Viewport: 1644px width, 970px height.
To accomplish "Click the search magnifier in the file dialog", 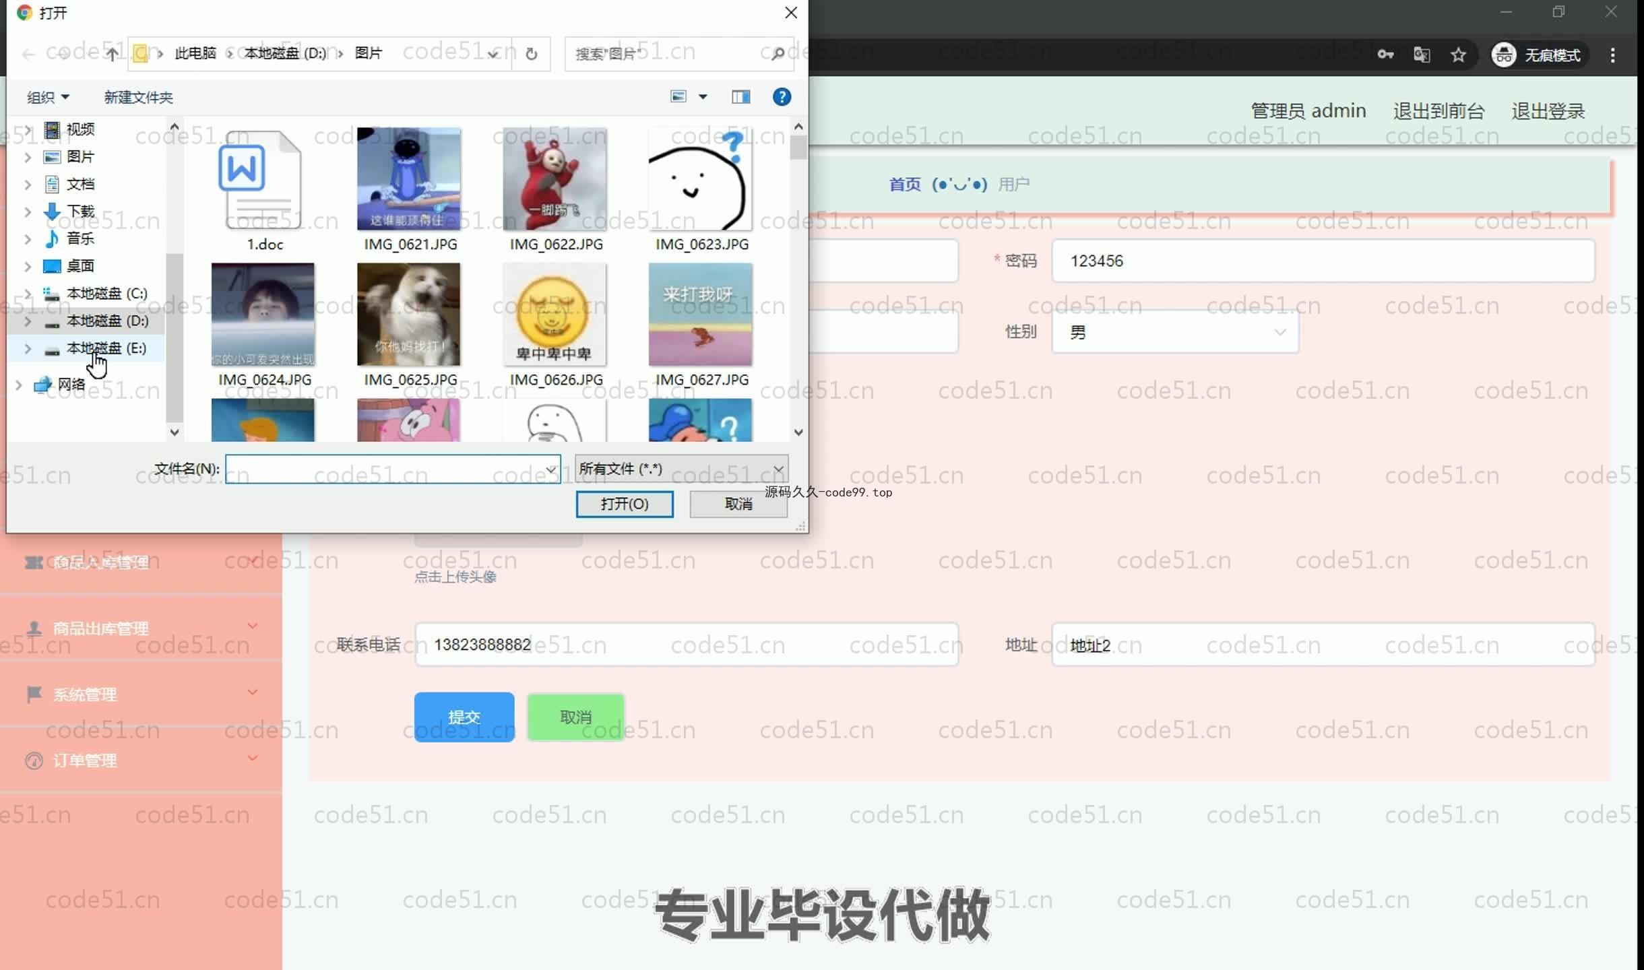I will pyautogui.click(x=778, y=54).
